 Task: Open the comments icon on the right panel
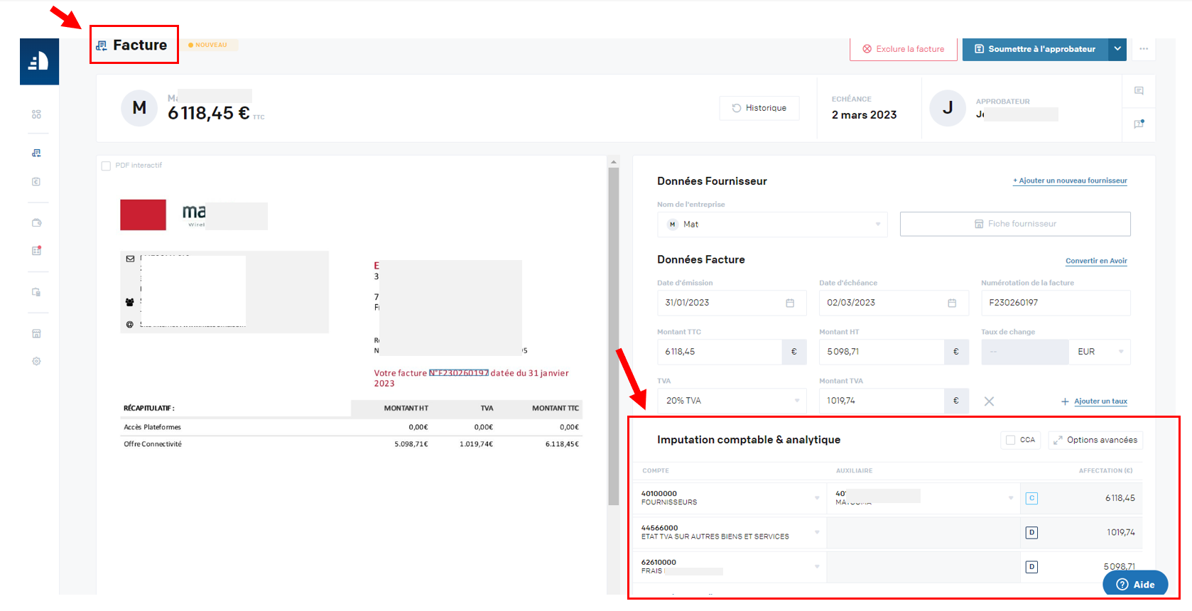pyautogui.click(x=1139, y=91)
